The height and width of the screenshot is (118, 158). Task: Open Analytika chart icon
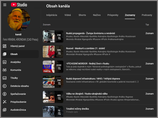coord(5,62)
